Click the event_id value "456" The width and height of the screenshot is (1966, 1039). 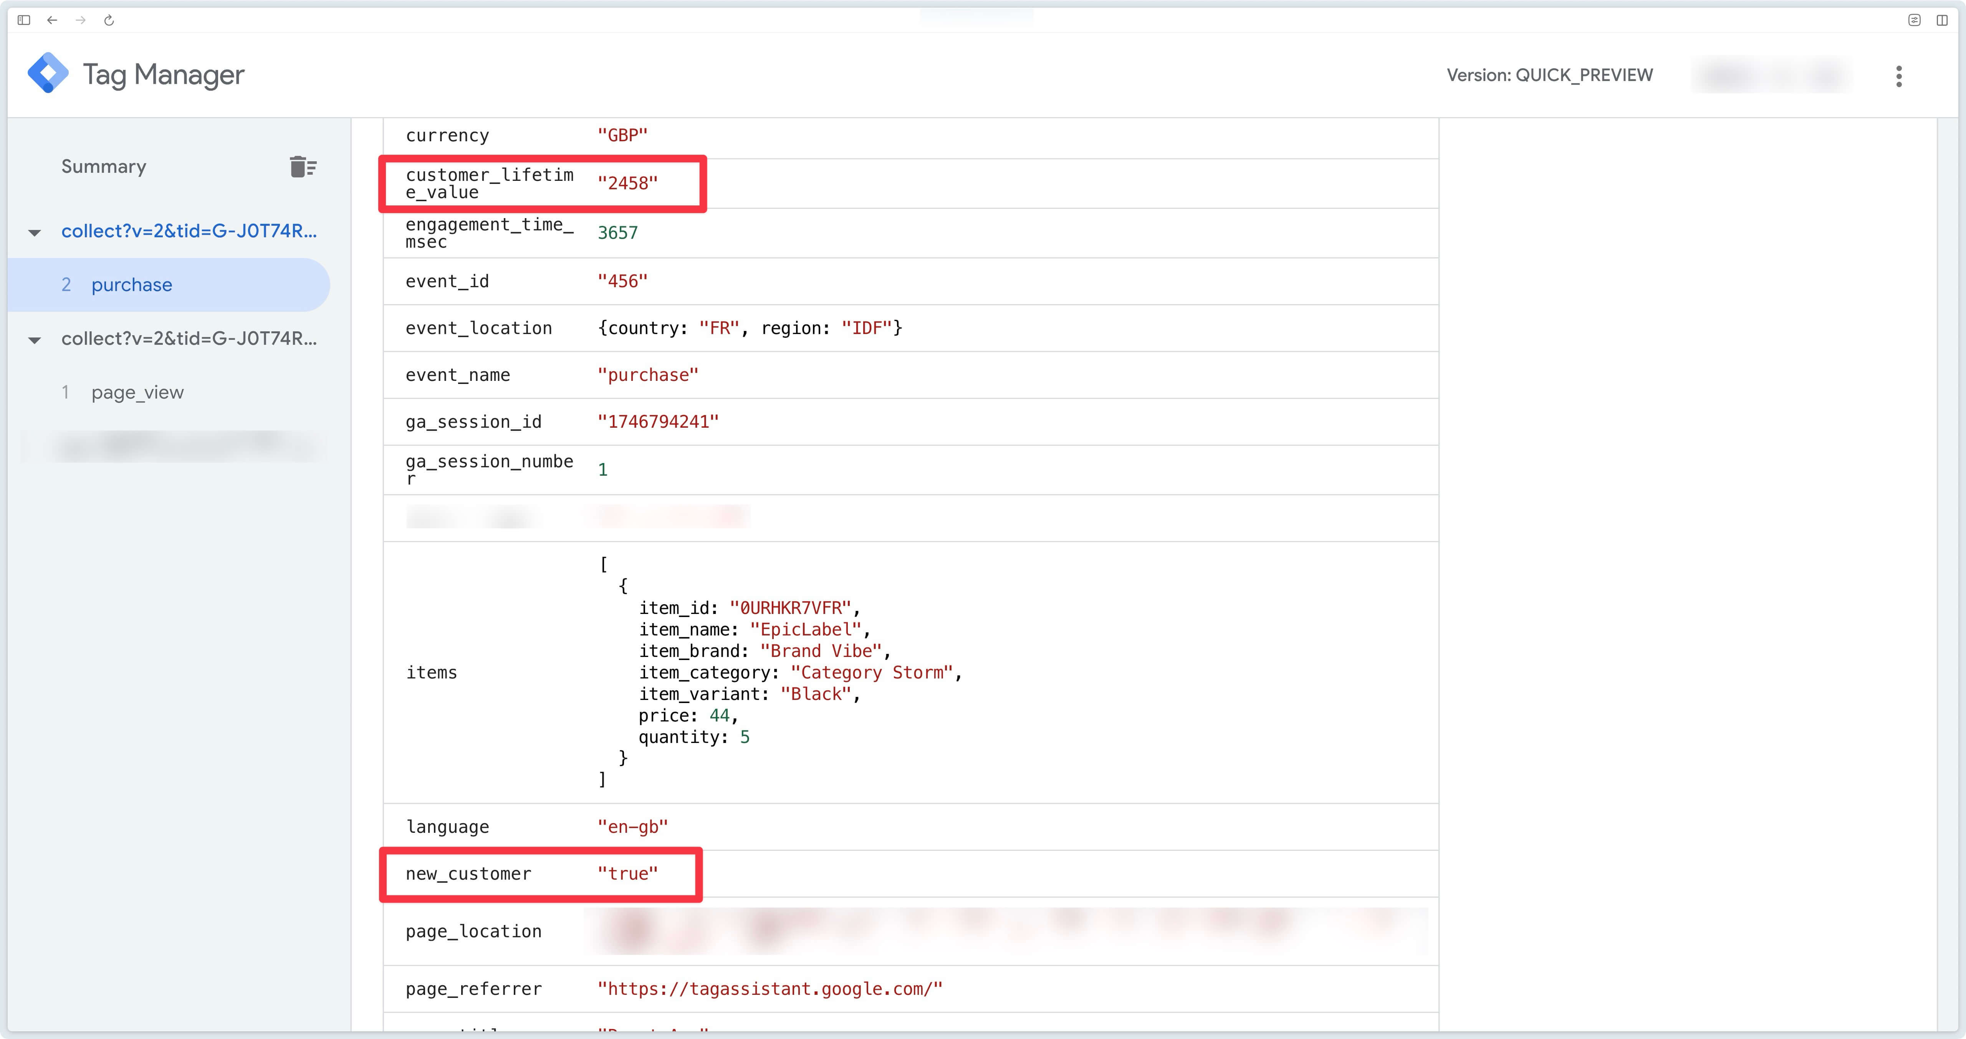(x=622, y=281)
